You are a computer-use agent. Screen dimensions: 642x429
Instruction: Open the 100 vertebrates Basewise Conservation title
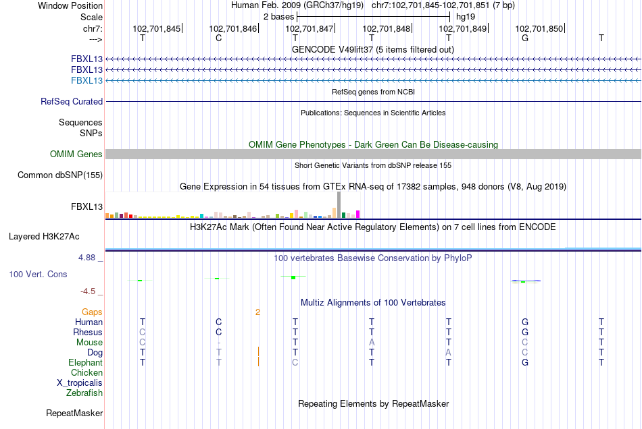point(373,258)
